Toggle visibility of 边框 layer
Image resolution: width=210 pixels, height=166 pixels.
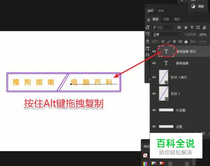click(154, 126)
